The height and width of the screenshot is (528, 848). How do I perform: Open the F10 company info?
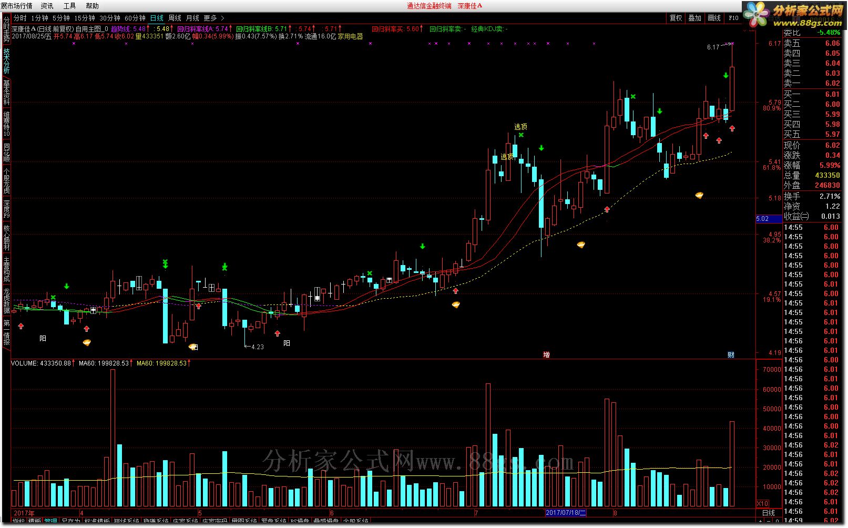tap(733, 18)
